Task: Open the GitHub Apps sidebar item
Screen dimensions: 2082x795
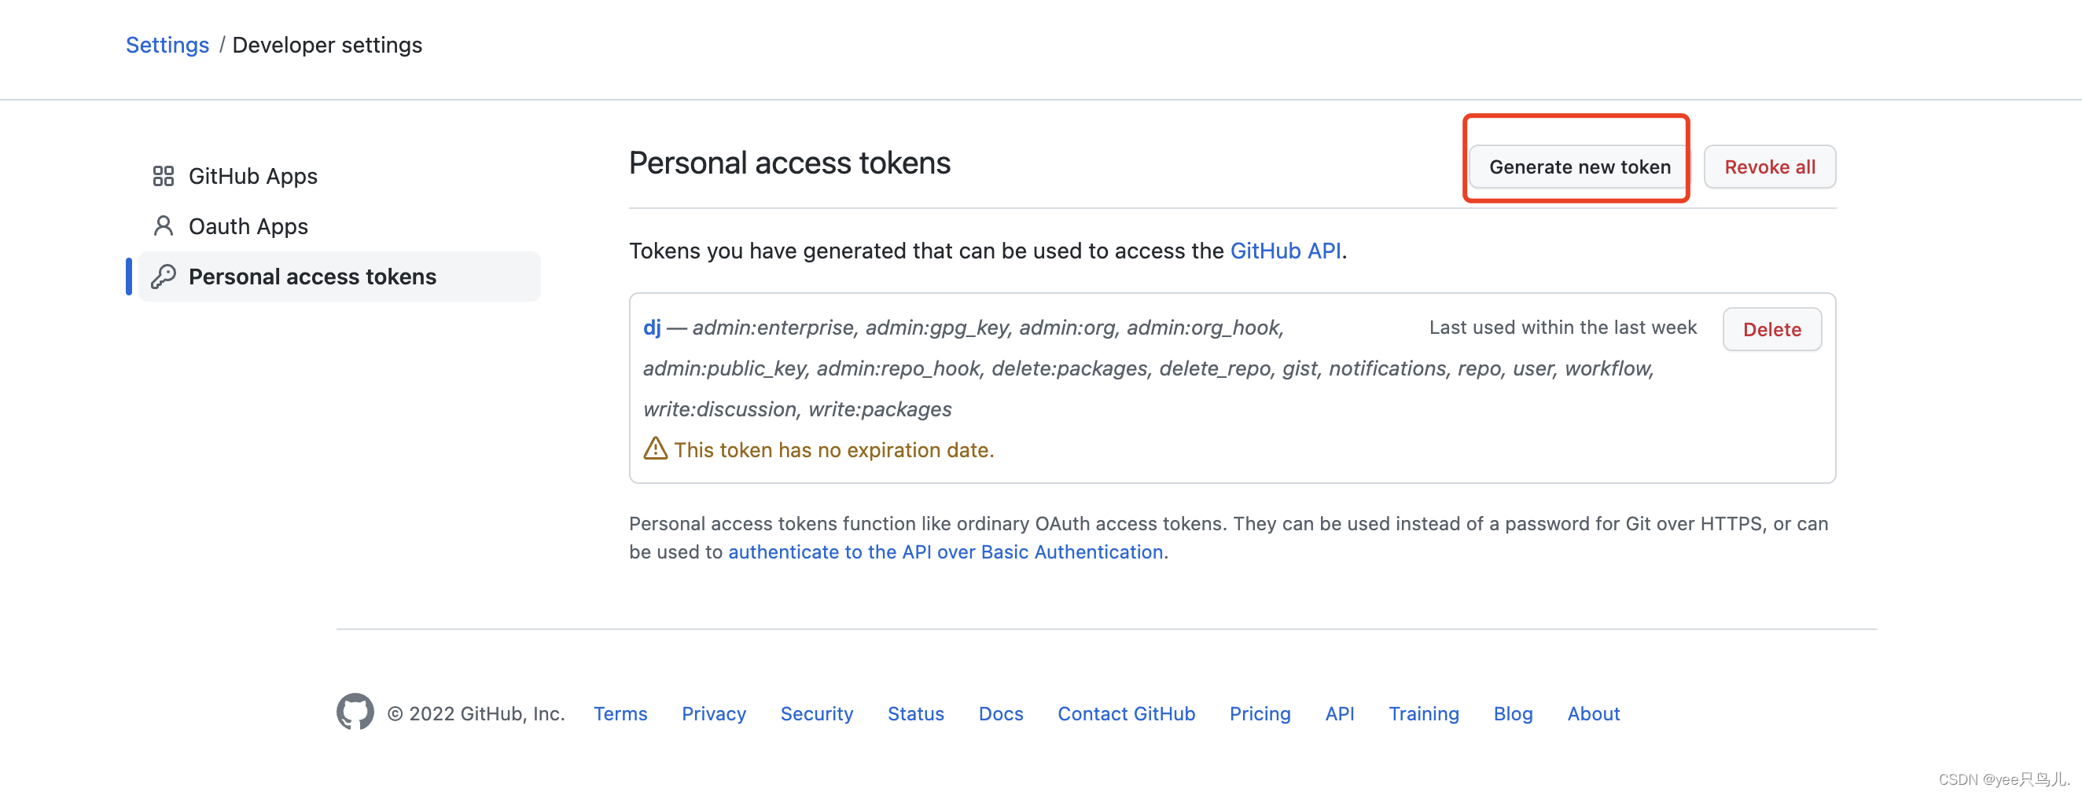Action: pos(340,176)
